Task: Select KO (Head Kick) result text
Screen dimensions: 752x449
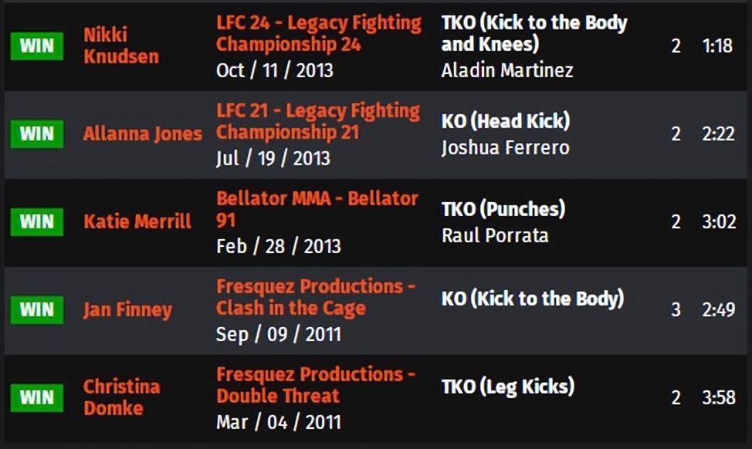Action: click(x=506, y=121)
